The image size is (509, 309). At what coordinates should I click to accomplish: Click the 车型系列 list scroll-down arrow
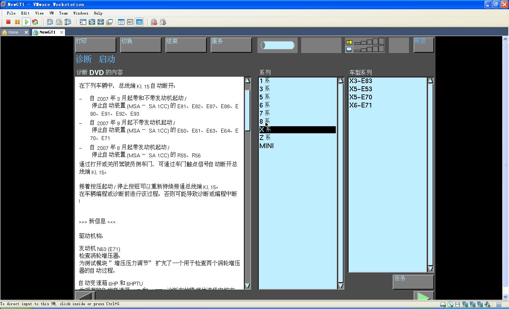431,269
